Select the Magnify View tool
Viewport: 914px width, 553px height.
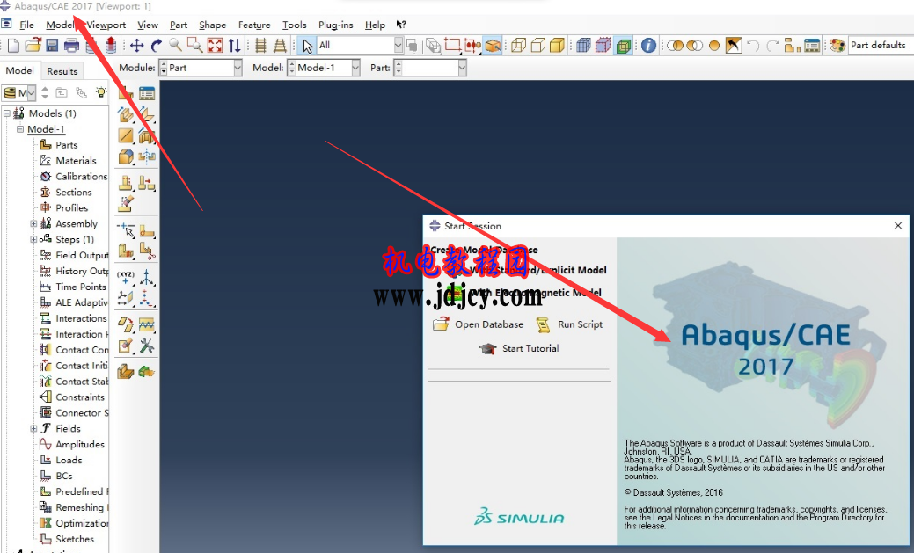click(x=175, y=45)
